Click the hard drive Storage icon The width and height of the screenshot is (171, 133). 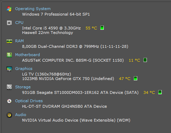click(9, 87)
